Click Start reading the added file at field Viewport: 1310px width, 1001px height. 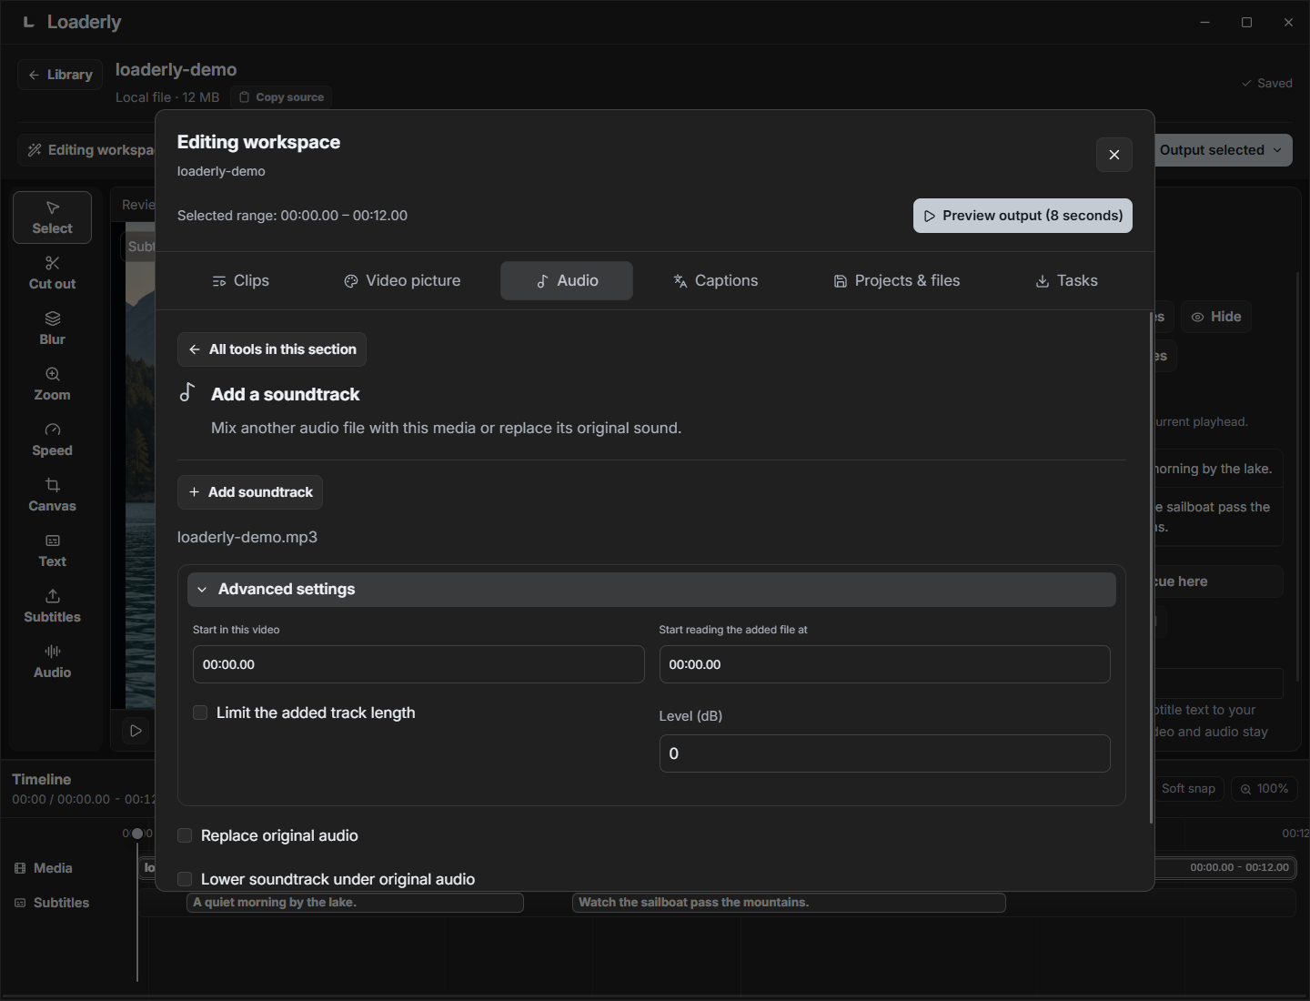(884, 664)
